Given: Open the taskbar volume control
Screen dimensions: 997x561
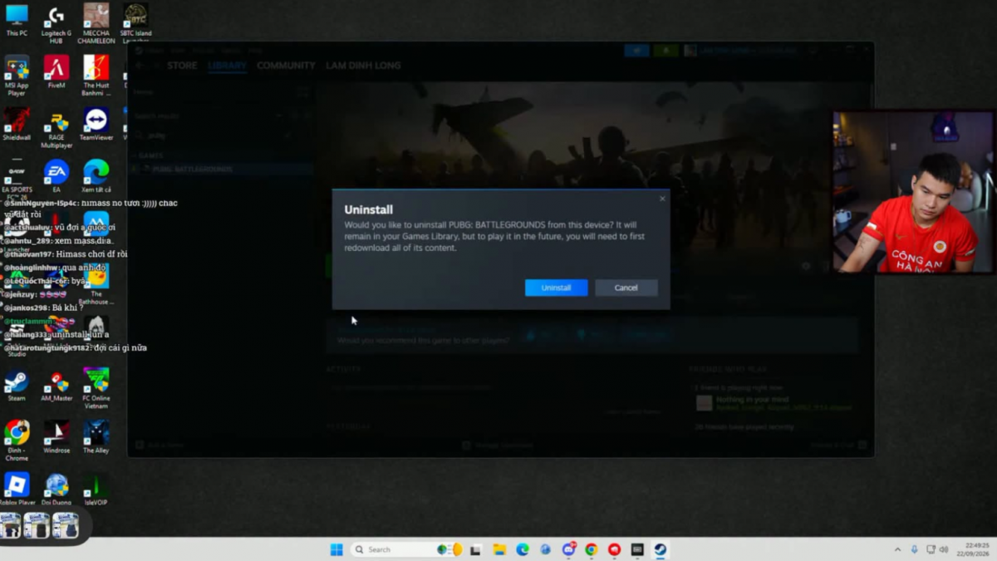Looking at the screenshot, I should point(944,549).
